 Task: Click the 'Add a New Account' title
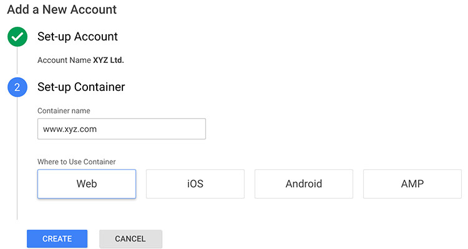[x=62, y=10]
